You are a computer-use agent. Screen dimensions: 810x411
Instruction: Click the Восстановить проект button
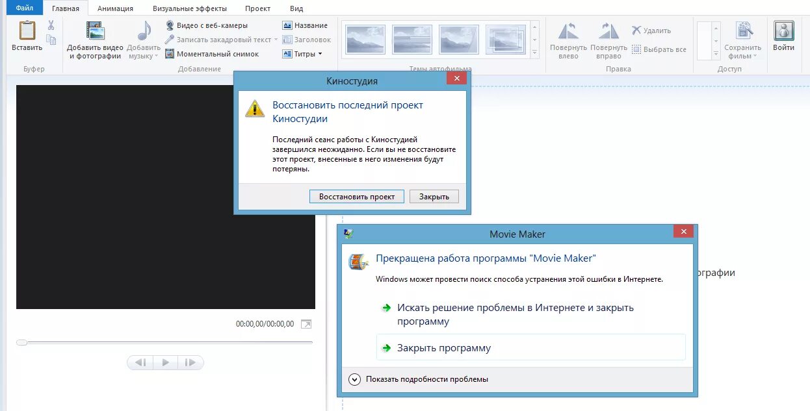tap(357, 197)
